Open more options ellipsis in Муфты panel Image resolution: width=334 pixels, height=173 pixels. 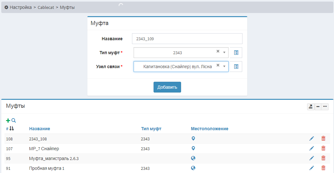[325, 107]
